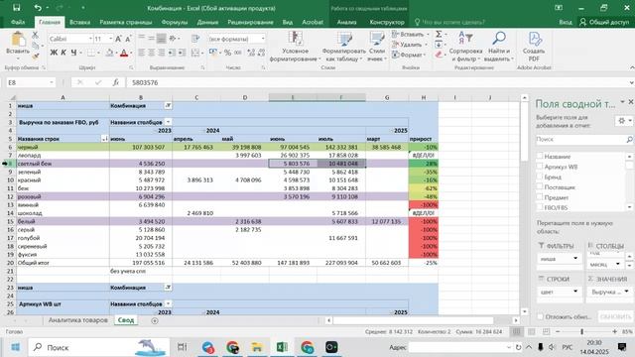Click the Cut scissors icon
The width and height of the screenshot is (635, 357).
(36, 36)
